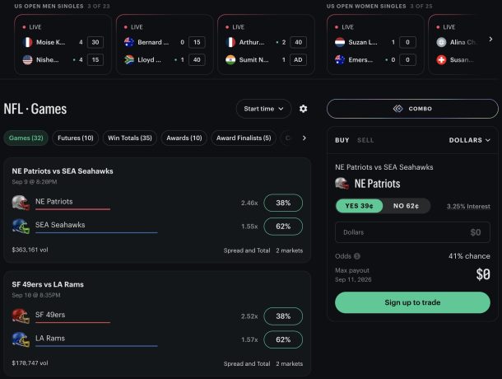Open SF 49ers vs LA Rams game title
This screenshot has height=379, width=502.
[48, 284]
